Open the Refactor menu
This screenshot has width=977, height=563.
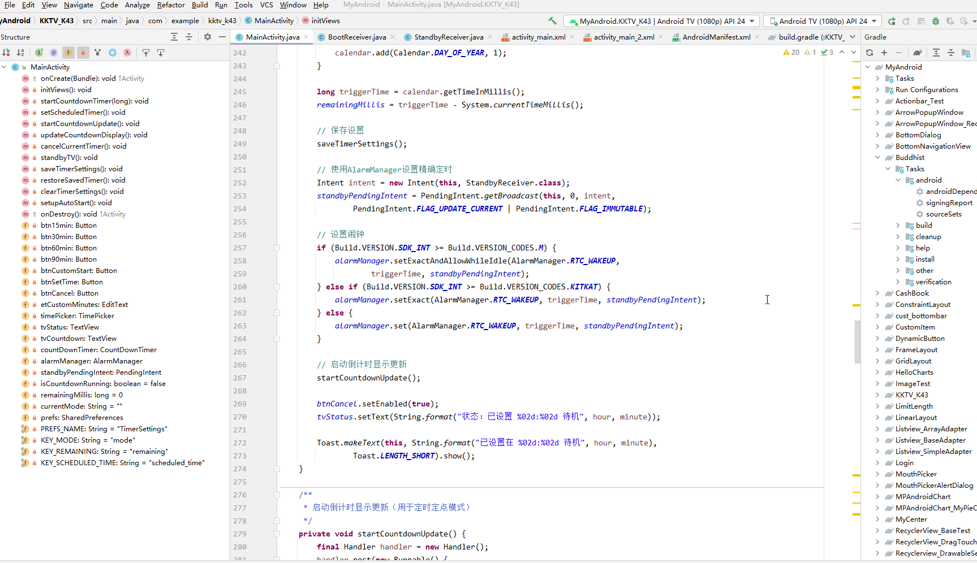pyautogui.click(x=171, y=5)
